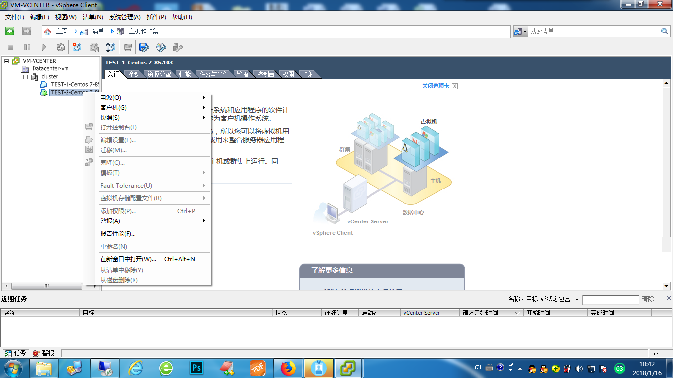Collapse the cluster tree node
Screen dimensions: 673x378
click(26, 77)
